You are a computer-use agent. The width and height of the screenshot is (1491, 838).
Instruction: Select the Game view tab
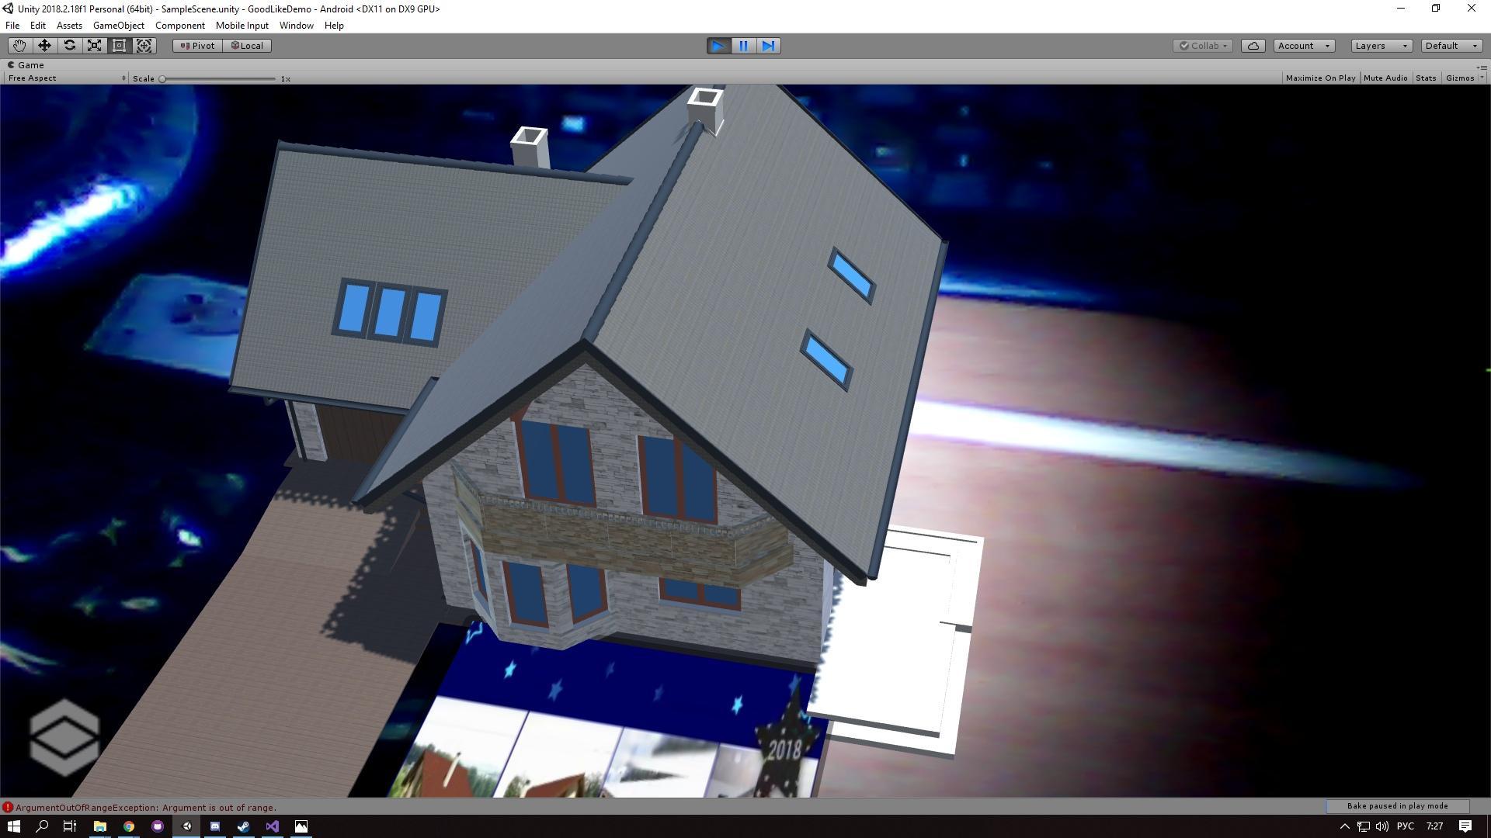(x=26, y=65)
